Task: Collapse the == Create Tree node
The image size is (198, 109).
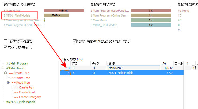Action: [6, 73]
